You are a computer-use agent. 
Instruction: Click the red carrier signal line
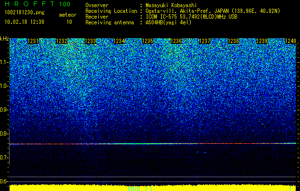(153, 144)
